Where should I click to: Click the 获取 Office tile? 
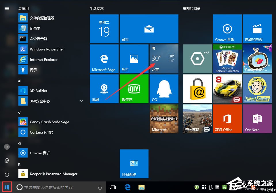coord(227,119)
